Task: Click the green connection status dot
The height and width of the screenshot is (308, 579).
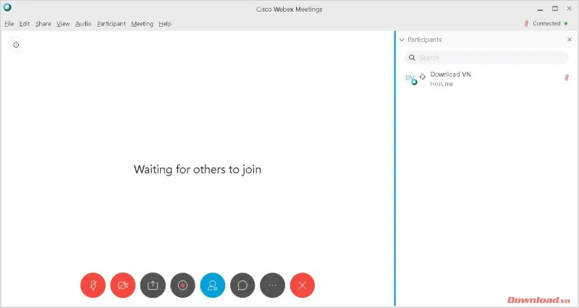Action: (566, 24)
